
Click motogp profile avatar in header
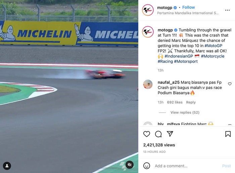coord(148,10)
